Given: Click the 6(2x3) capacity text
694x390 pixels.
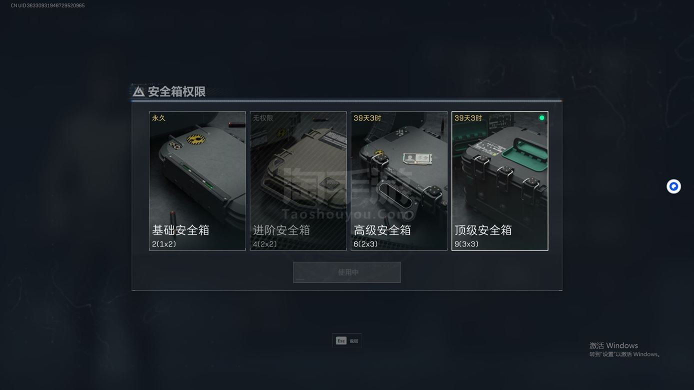Looking at the screenshot, I should click(366, 244).
